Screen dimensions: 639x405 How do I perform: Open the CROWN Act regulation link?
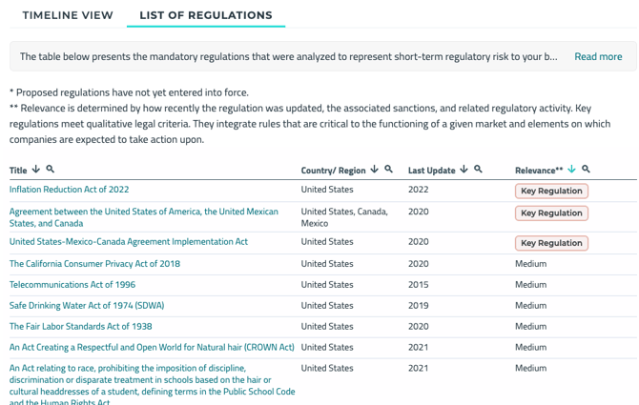pyautogui.click(x=152, y=348)
